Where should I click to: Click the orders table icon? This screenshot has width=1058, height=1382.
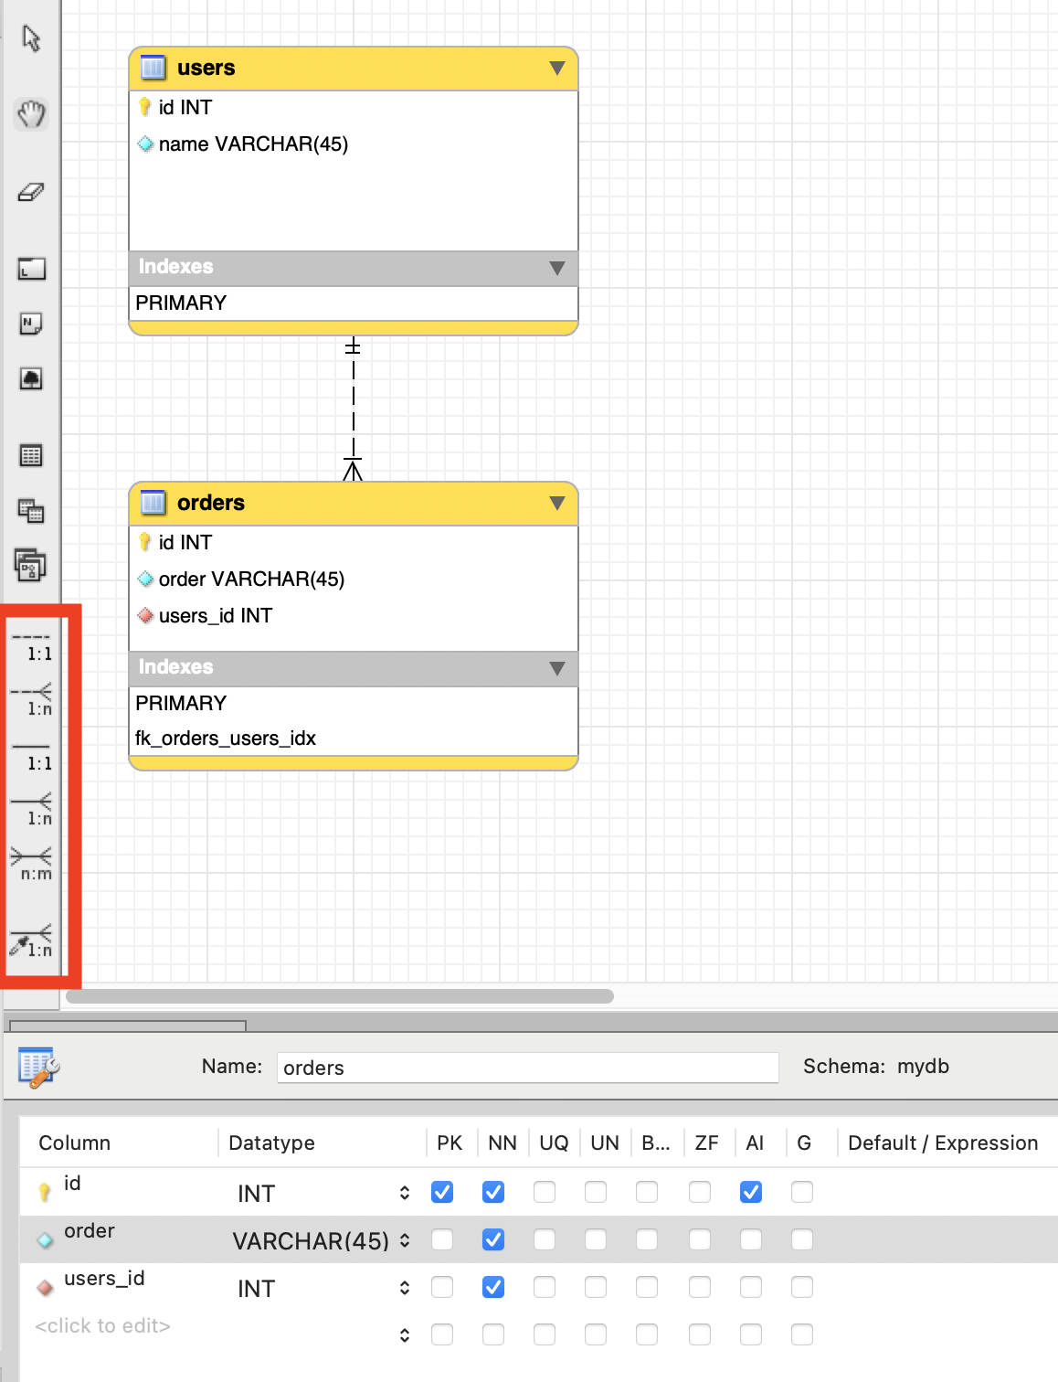[153, 503]
